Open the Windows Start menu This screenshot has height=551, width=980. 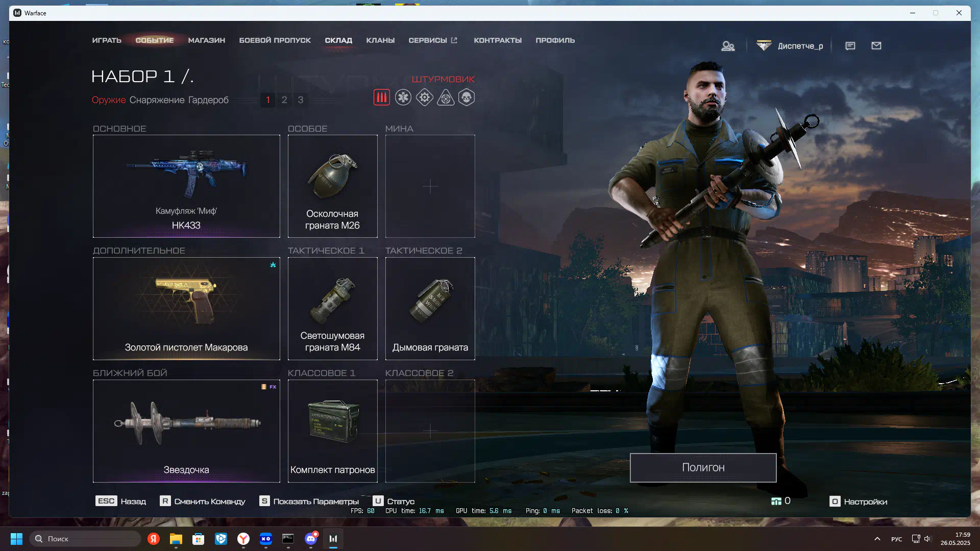(x=16, y=539)
